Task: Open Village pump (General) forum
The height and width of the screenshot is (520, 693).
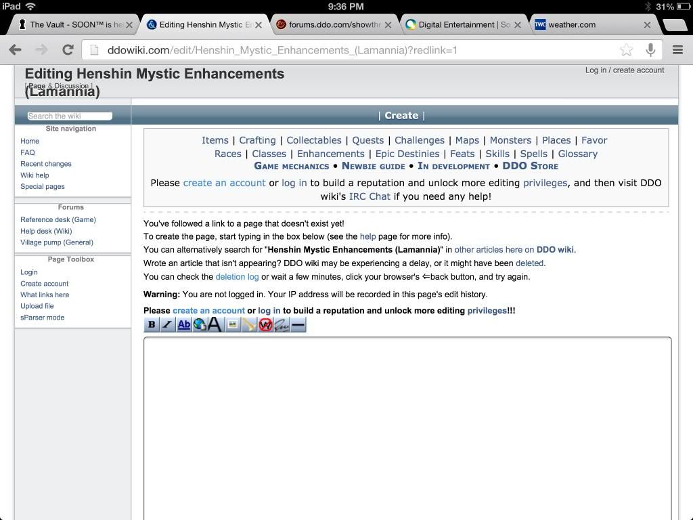Action: click(x=57, y=242)
